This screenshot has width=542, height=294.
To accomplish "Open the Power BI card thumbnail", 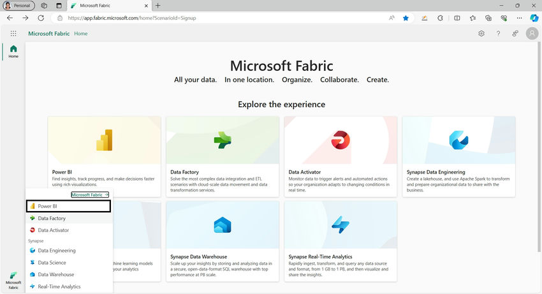I will point(105,140).
